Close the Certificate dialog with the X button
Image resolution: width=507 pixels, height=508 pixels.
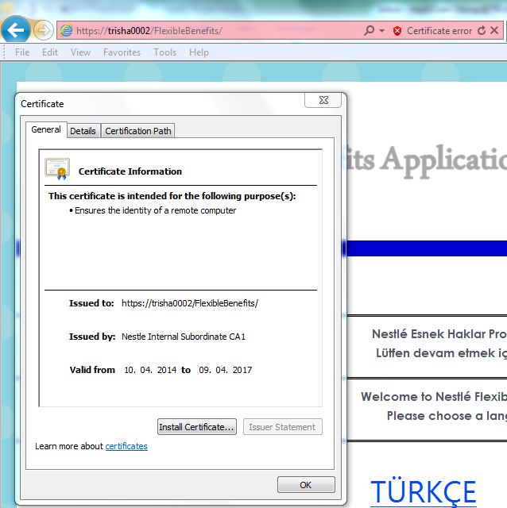click(323, 100)
